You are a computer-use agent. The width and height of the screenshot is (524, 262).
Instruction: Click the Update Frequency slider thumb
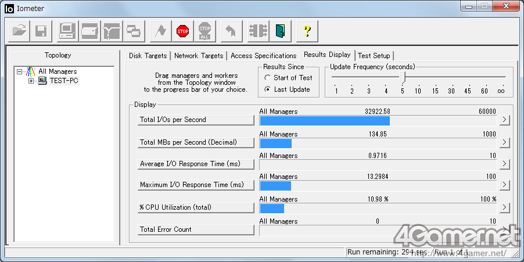(403, 78)
